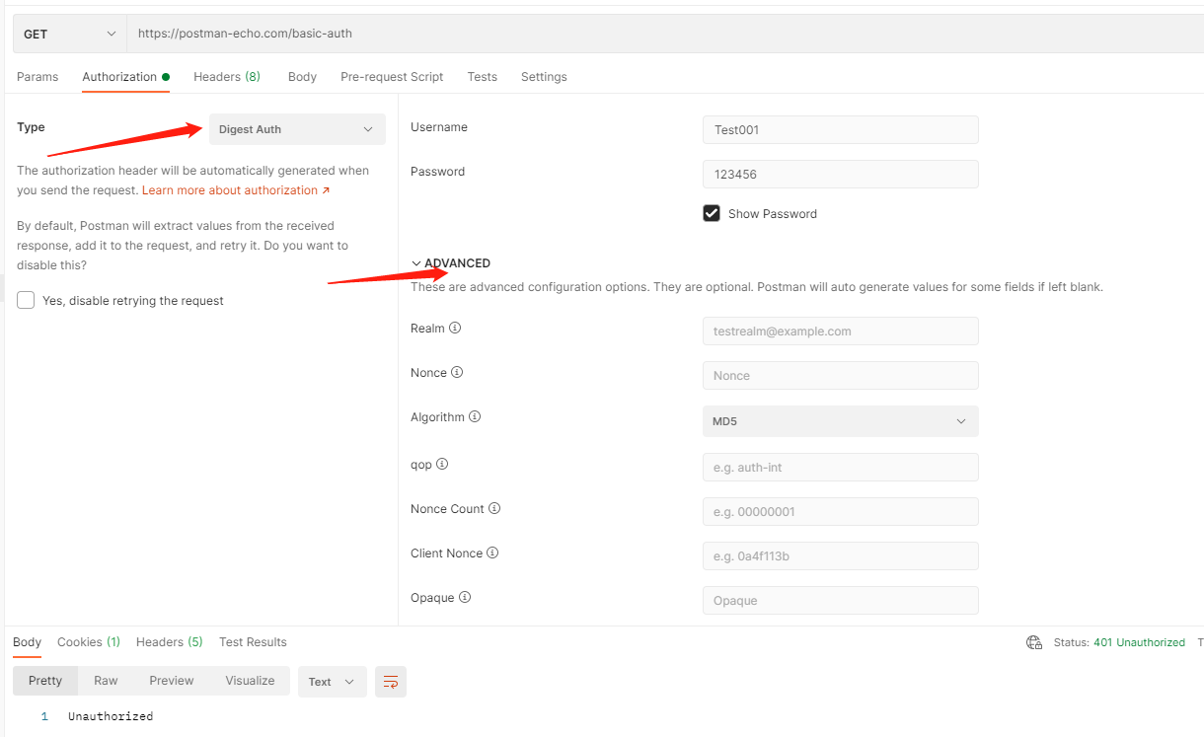Collapse the ADVANCED section
1204x737 pixels.
click(451, 263)
